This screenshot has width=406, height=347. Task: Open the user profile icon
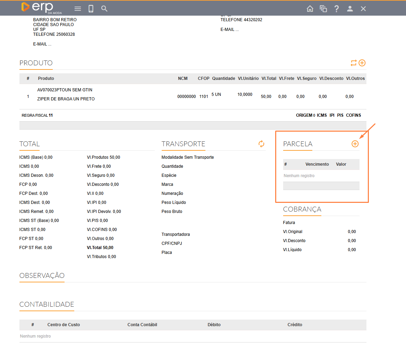click(x=350, y=9)
